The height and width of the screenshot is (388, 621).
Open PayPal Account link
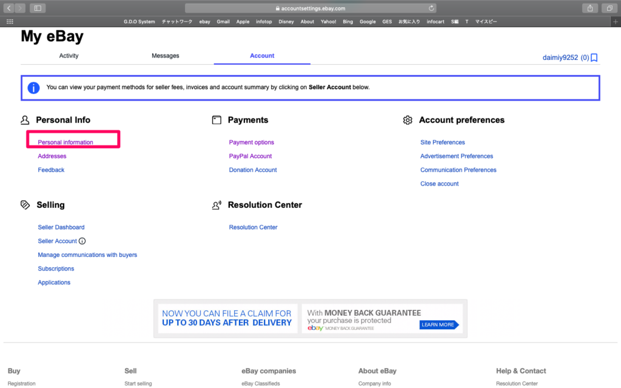tap(250, 156)
